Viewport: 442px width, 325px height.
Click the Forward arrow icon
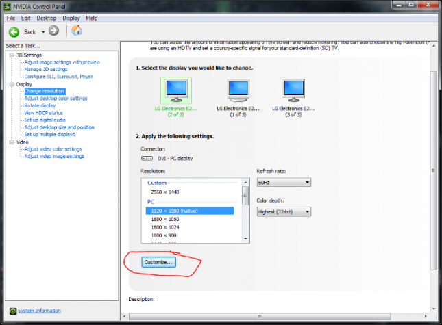[53, 31]
